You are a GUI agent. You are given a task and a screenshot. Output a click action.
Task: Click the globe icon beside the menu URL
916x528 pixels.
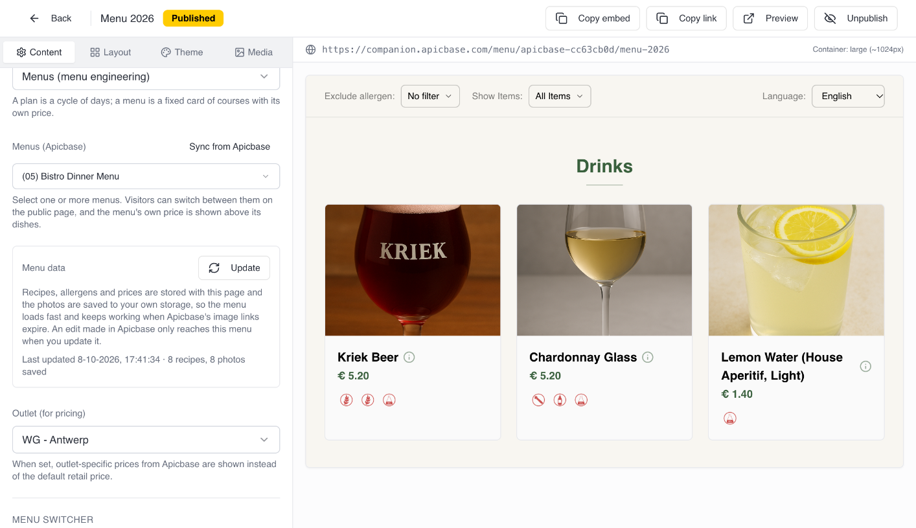coord(311,49)
